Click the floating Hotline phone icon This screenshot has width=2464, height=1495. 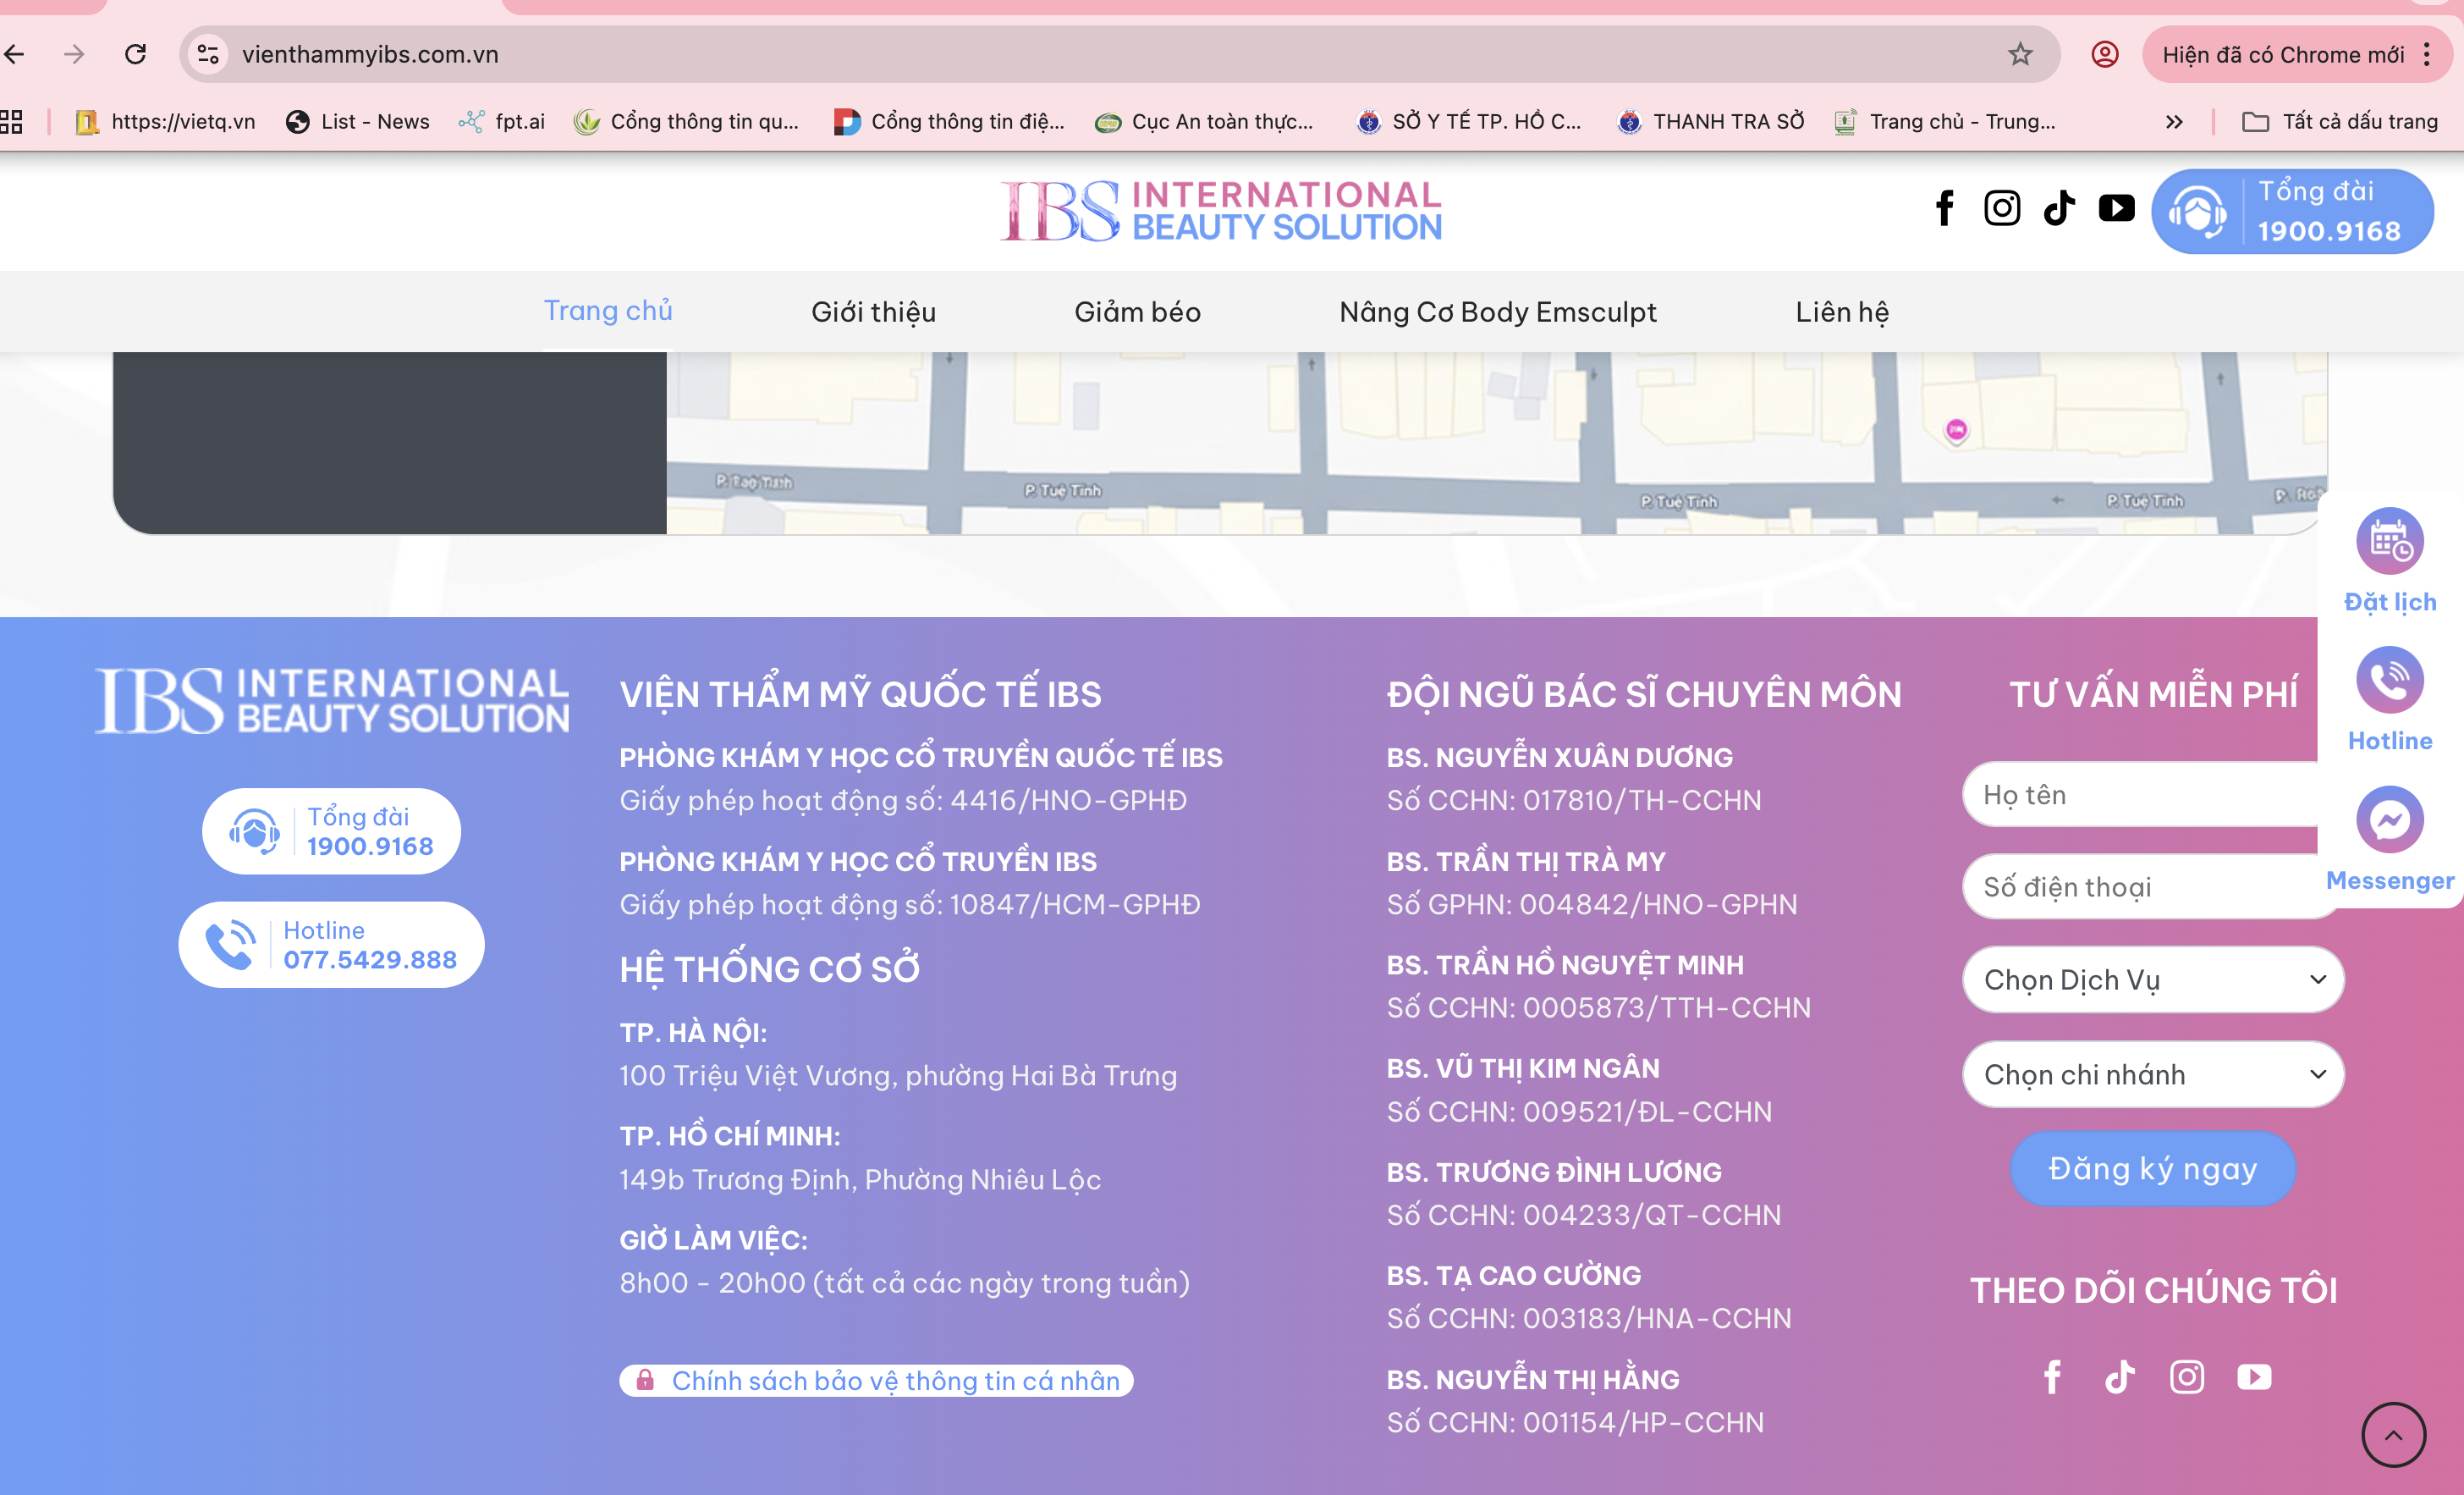click(x=2389, y=681)
